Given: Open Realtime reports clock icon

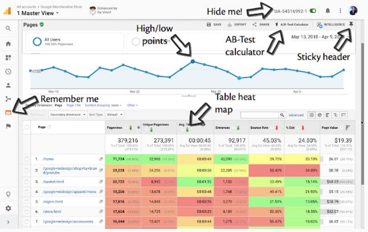Looking at the screenshot, I should tap(8, 71).
